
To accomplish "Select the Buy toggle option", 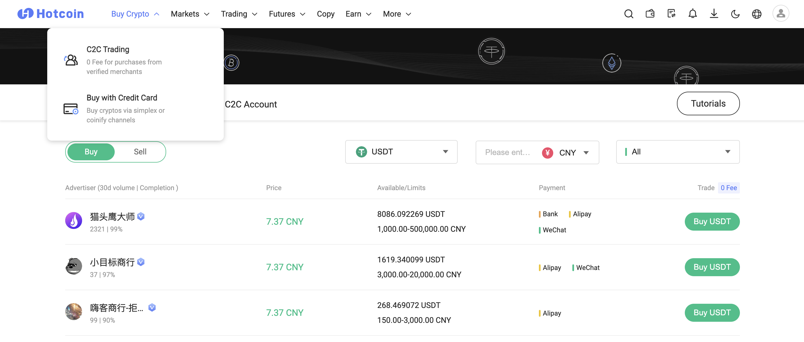I will (x=91, y=152).
